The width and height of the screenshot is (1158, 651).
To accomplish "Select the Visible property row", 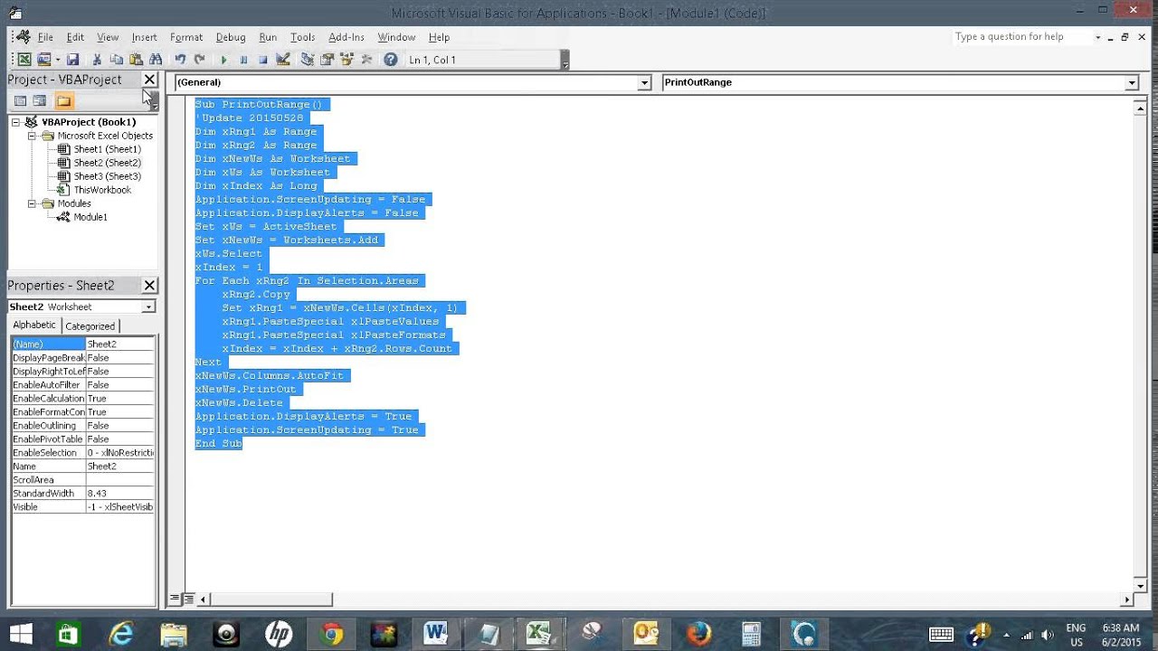I will 82,507.
